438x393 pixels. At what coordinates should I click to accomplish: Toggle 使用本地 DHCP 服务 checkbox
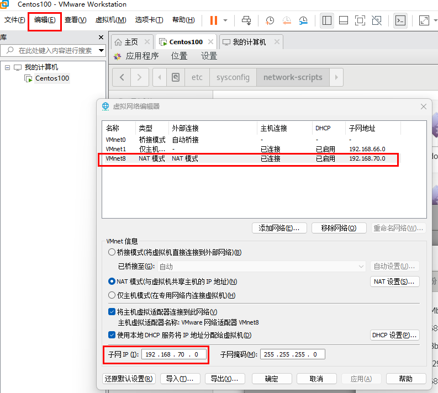click(112, 335)
